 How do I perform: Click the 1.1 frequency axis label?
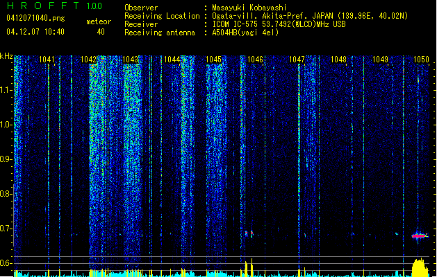click(x=6, y=90)
